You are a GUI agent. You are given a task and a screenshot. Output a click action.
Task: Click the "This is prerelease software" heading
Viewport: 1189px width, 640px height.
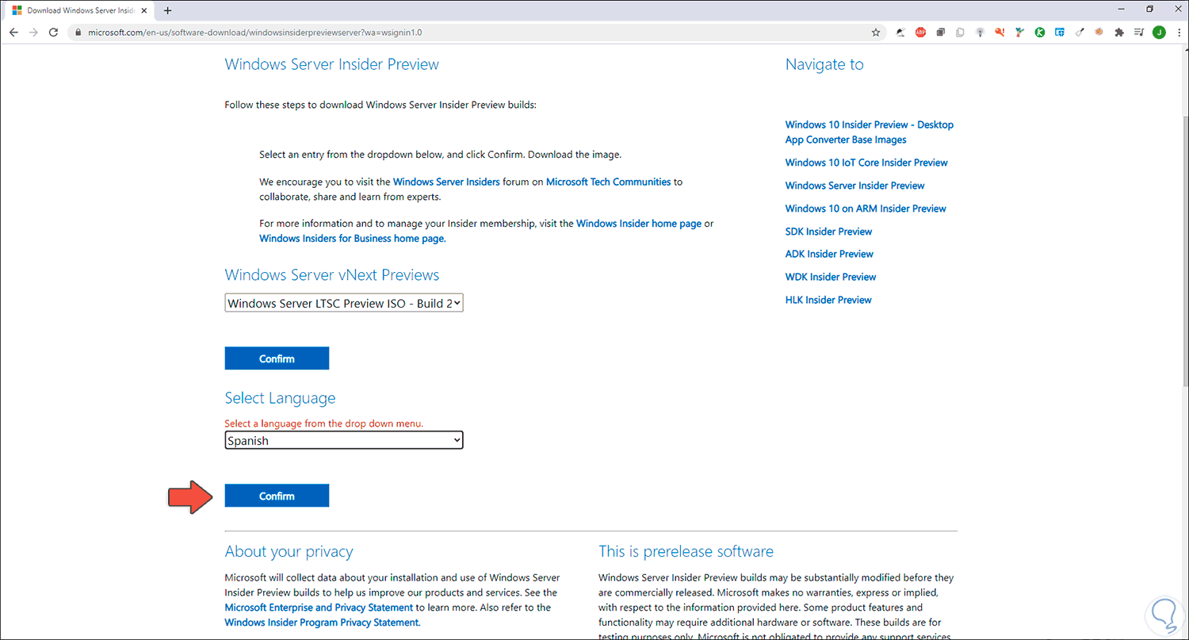[x=686, y=551]
